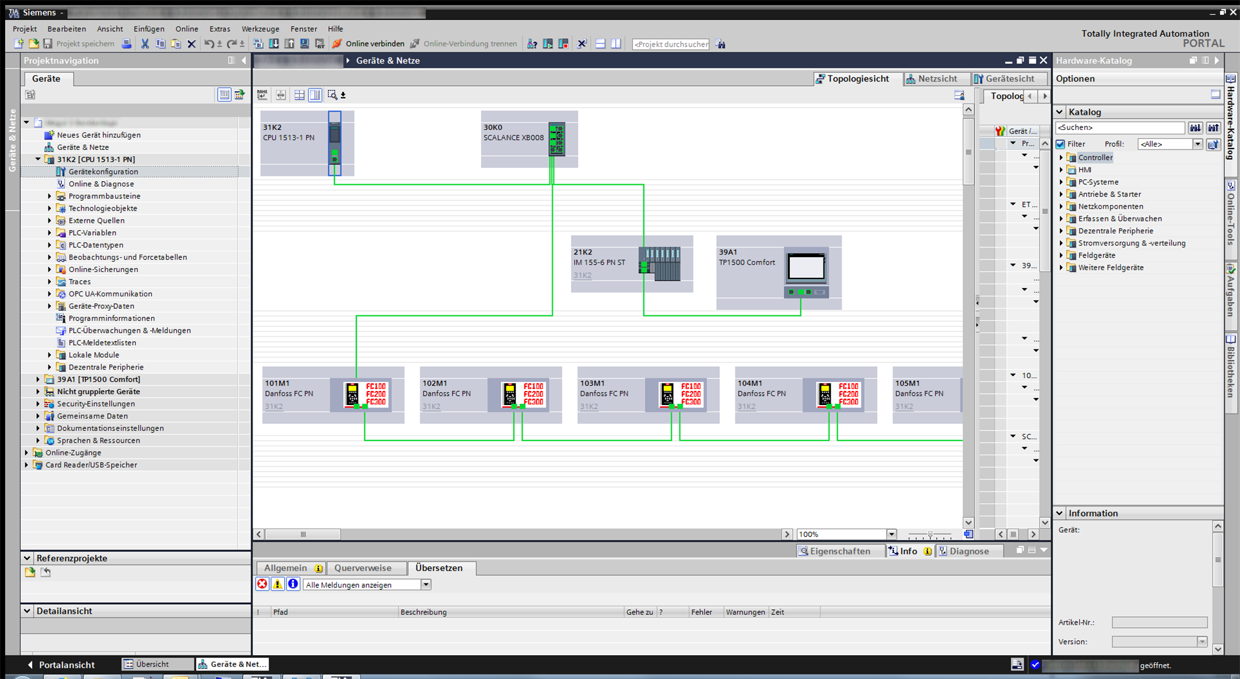Open Alle Meldungen anzeigen dropdown

[x=426, y=585]
